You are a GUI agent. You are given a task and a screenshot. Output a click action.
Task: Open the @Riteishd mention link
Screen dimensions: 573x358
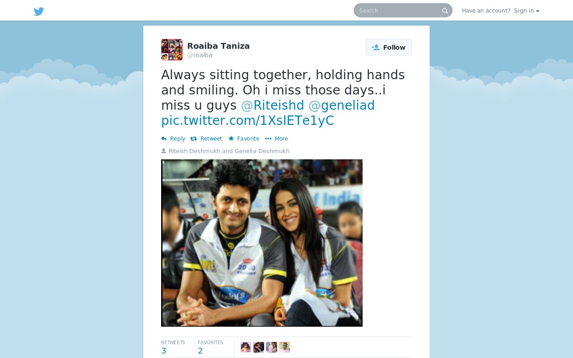(x=273, y=105)
